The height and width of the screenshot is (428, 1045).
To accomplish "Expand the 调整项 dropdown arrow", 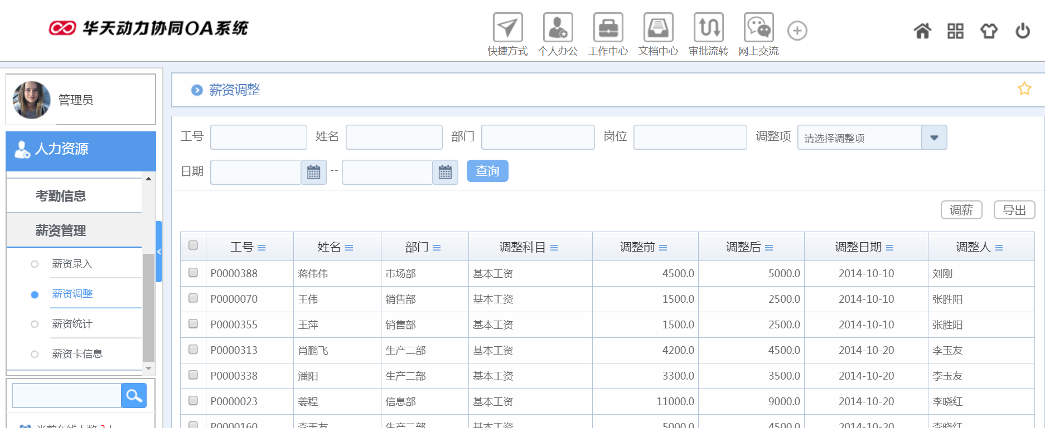I will pos(934,137).
